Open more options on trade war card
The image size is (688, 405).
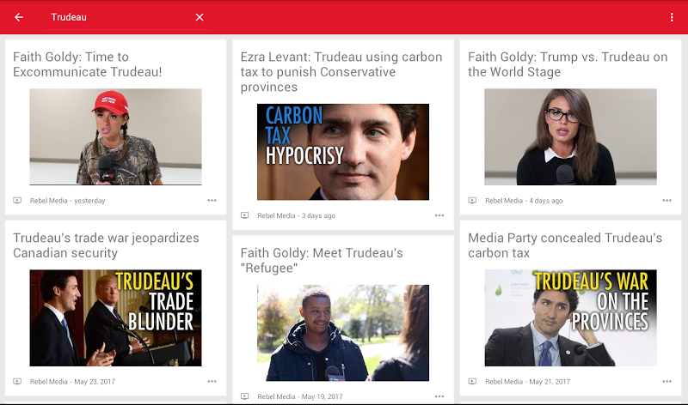click(212, 381)
